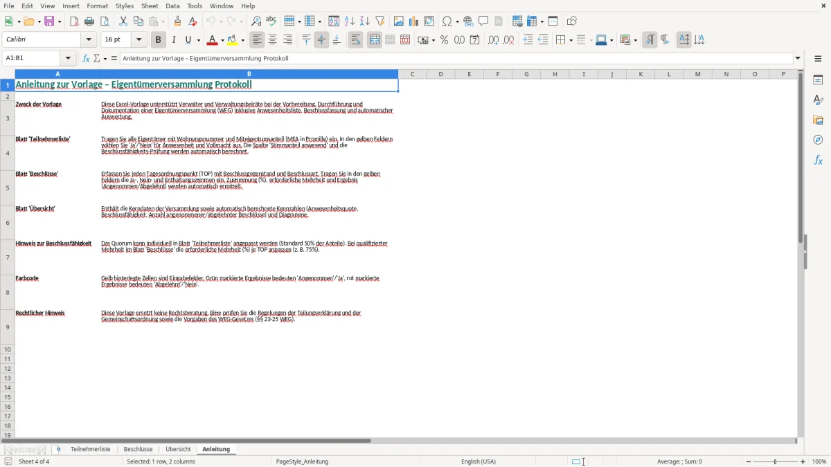Insert a hyperlink
831x467 pixels.
(468, 21)
